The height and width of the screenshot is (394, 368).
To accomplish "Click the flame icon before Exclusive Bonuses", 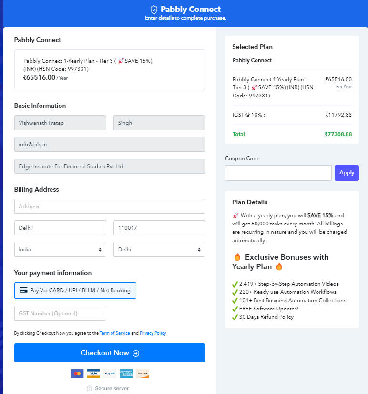I will coord(237,257).
